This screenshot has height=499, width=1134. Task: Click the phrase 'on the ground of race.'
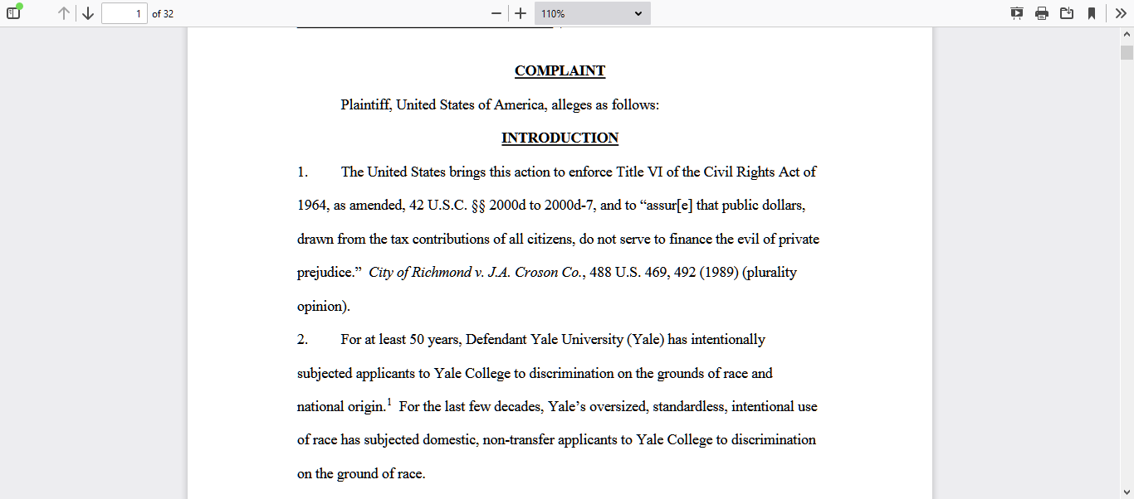click(361, 474)
